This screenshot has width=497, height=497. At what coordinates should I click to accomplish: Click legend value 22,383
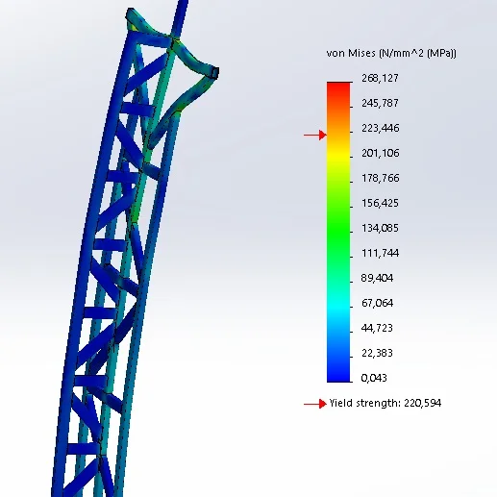coord(377,353)
